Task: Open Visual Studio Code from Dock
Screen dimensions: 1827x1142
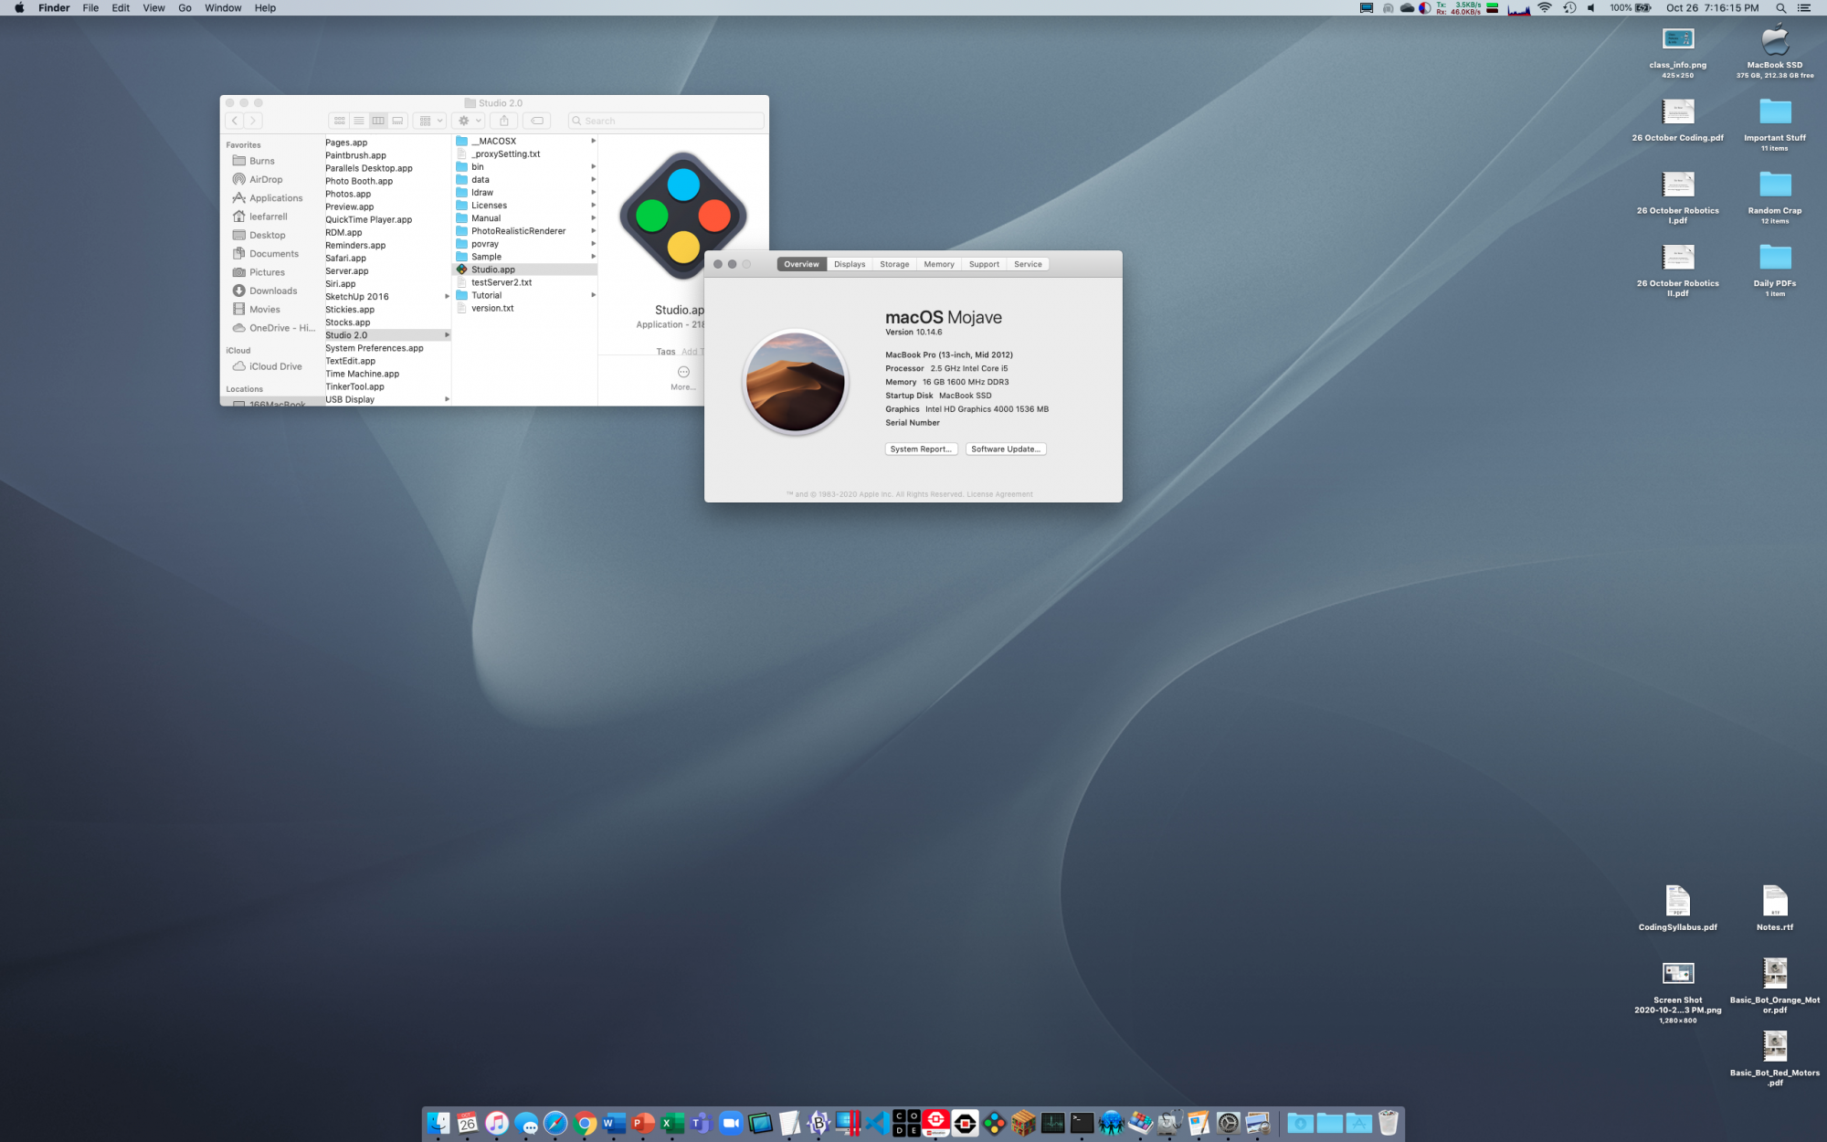Action: pyautogui.click(x=877, y=1124)
